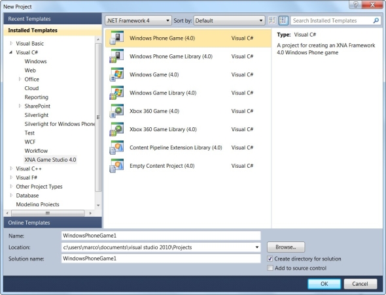Select the Xbox 360 Game template icon

coord(116,111)
